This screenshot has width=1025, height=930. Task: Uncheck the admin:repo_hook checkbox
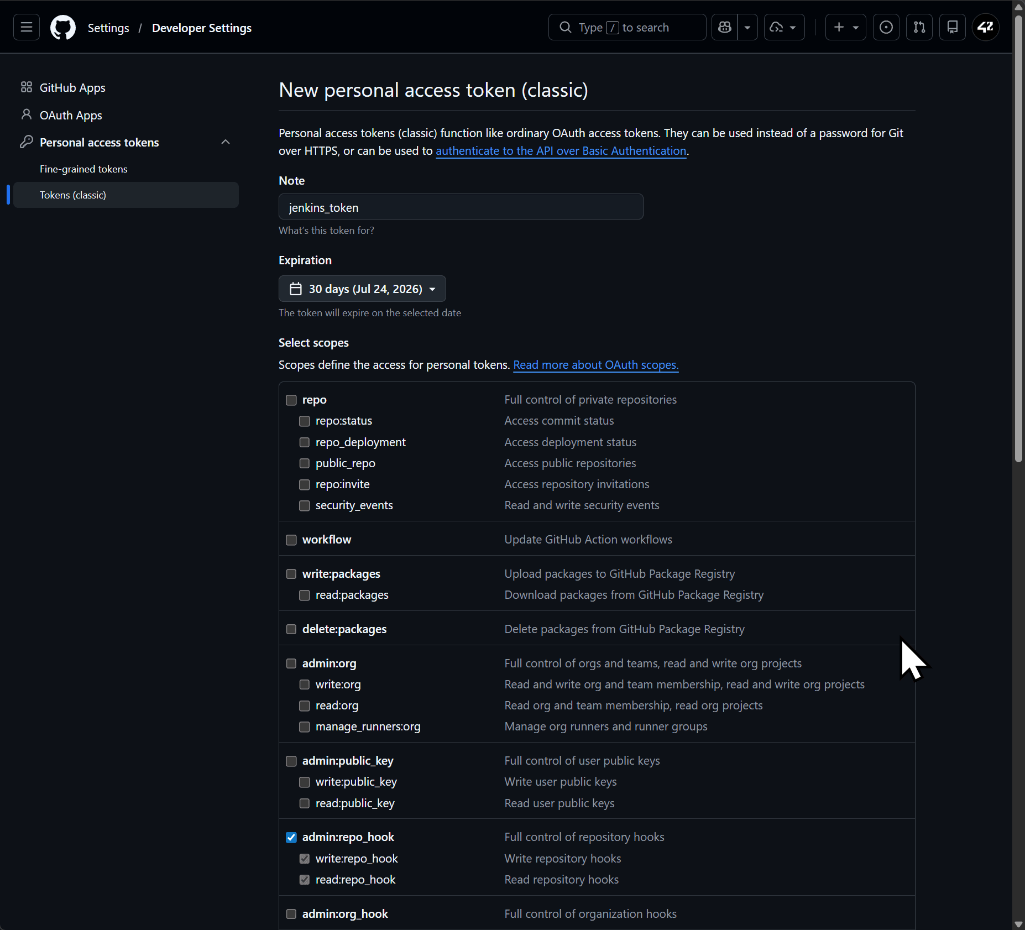[291, 837]
